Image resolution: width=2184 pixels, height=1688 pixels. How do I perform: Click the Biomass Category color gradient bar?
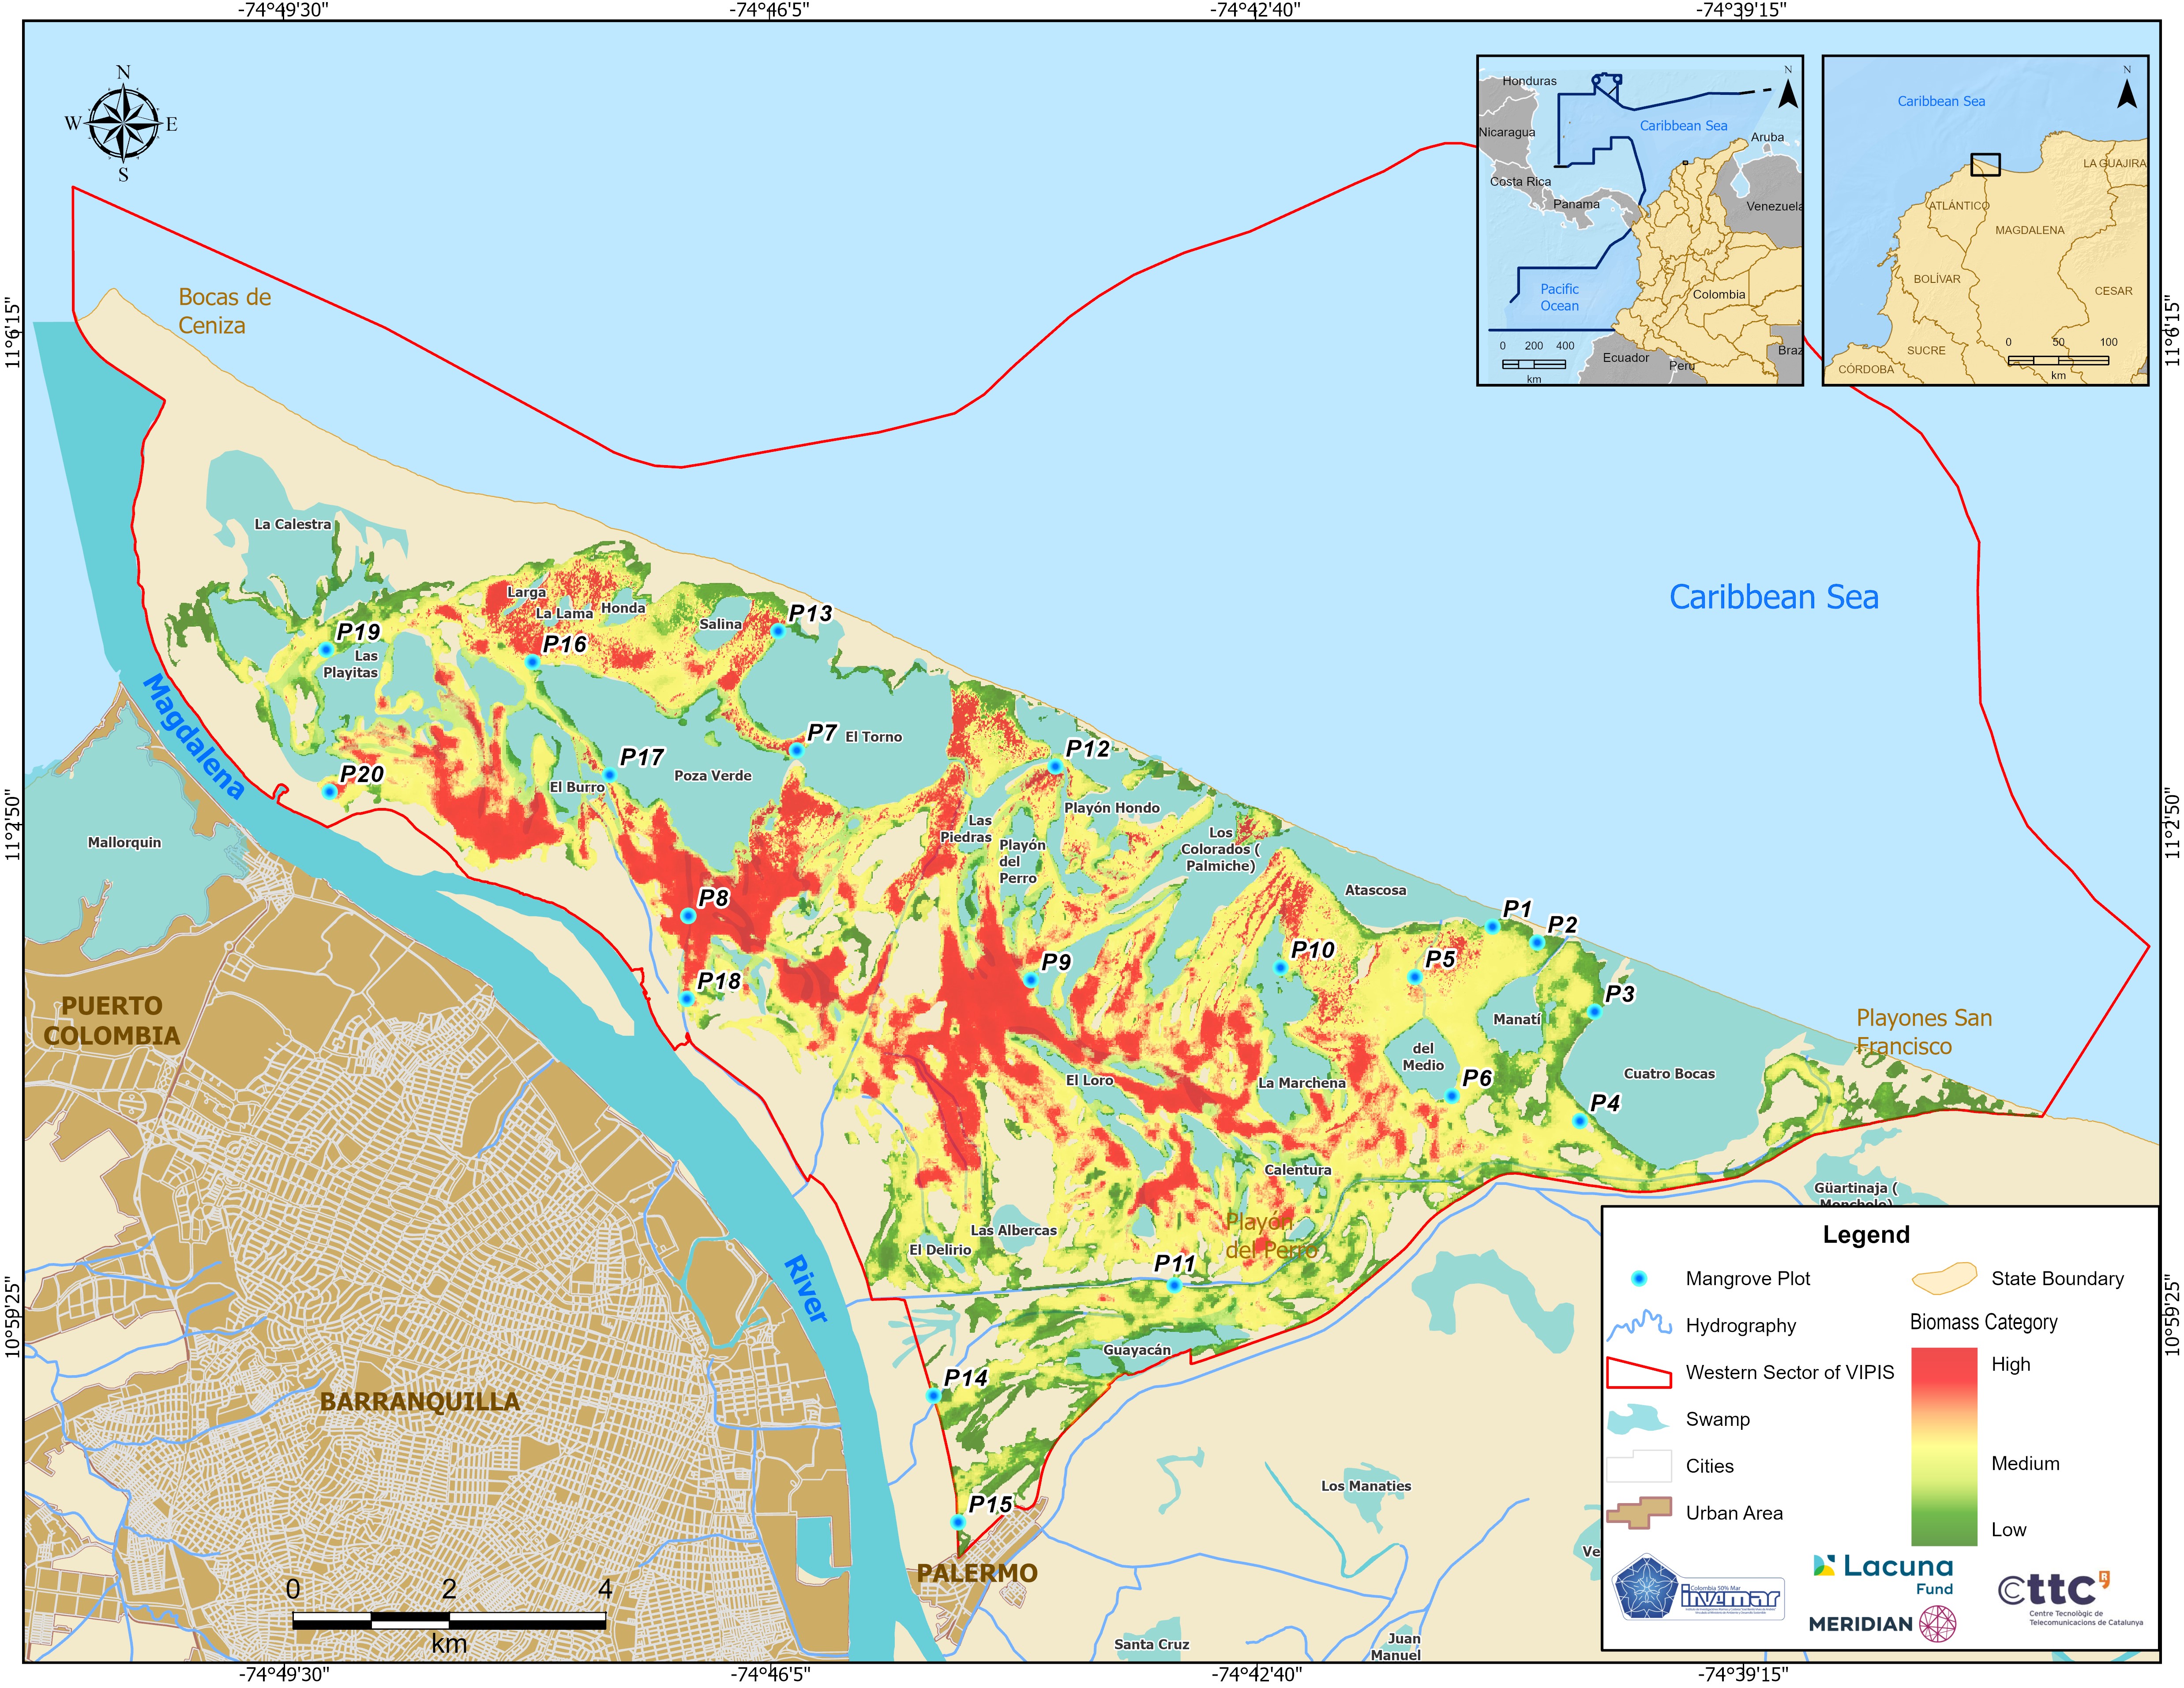(1944, 1446)
